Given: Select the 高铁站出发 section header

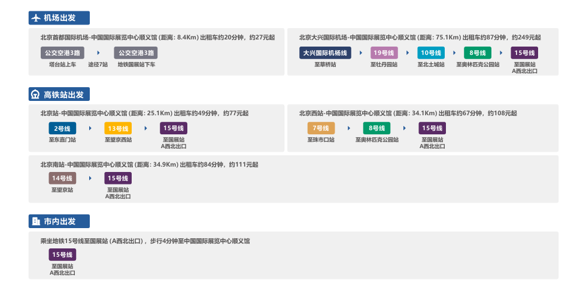Looking at the screenshot, I should tap(63, 94).
